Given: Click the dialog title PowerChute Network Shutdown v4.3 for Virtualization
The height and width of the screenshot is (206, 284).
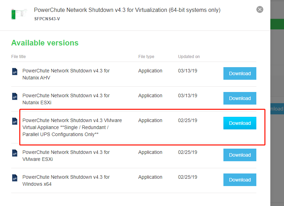Looking at the screenshot, I should 127,10.
